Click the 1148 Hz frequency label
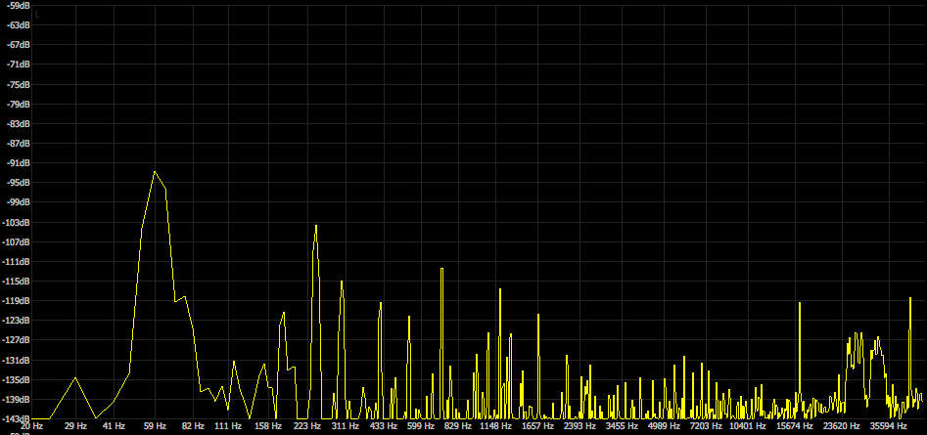 pos(495,425)
